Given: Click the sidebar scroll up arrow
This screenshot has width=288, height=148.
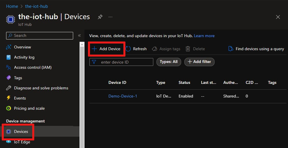Looking at the screenshot, I should coord(82,44).
